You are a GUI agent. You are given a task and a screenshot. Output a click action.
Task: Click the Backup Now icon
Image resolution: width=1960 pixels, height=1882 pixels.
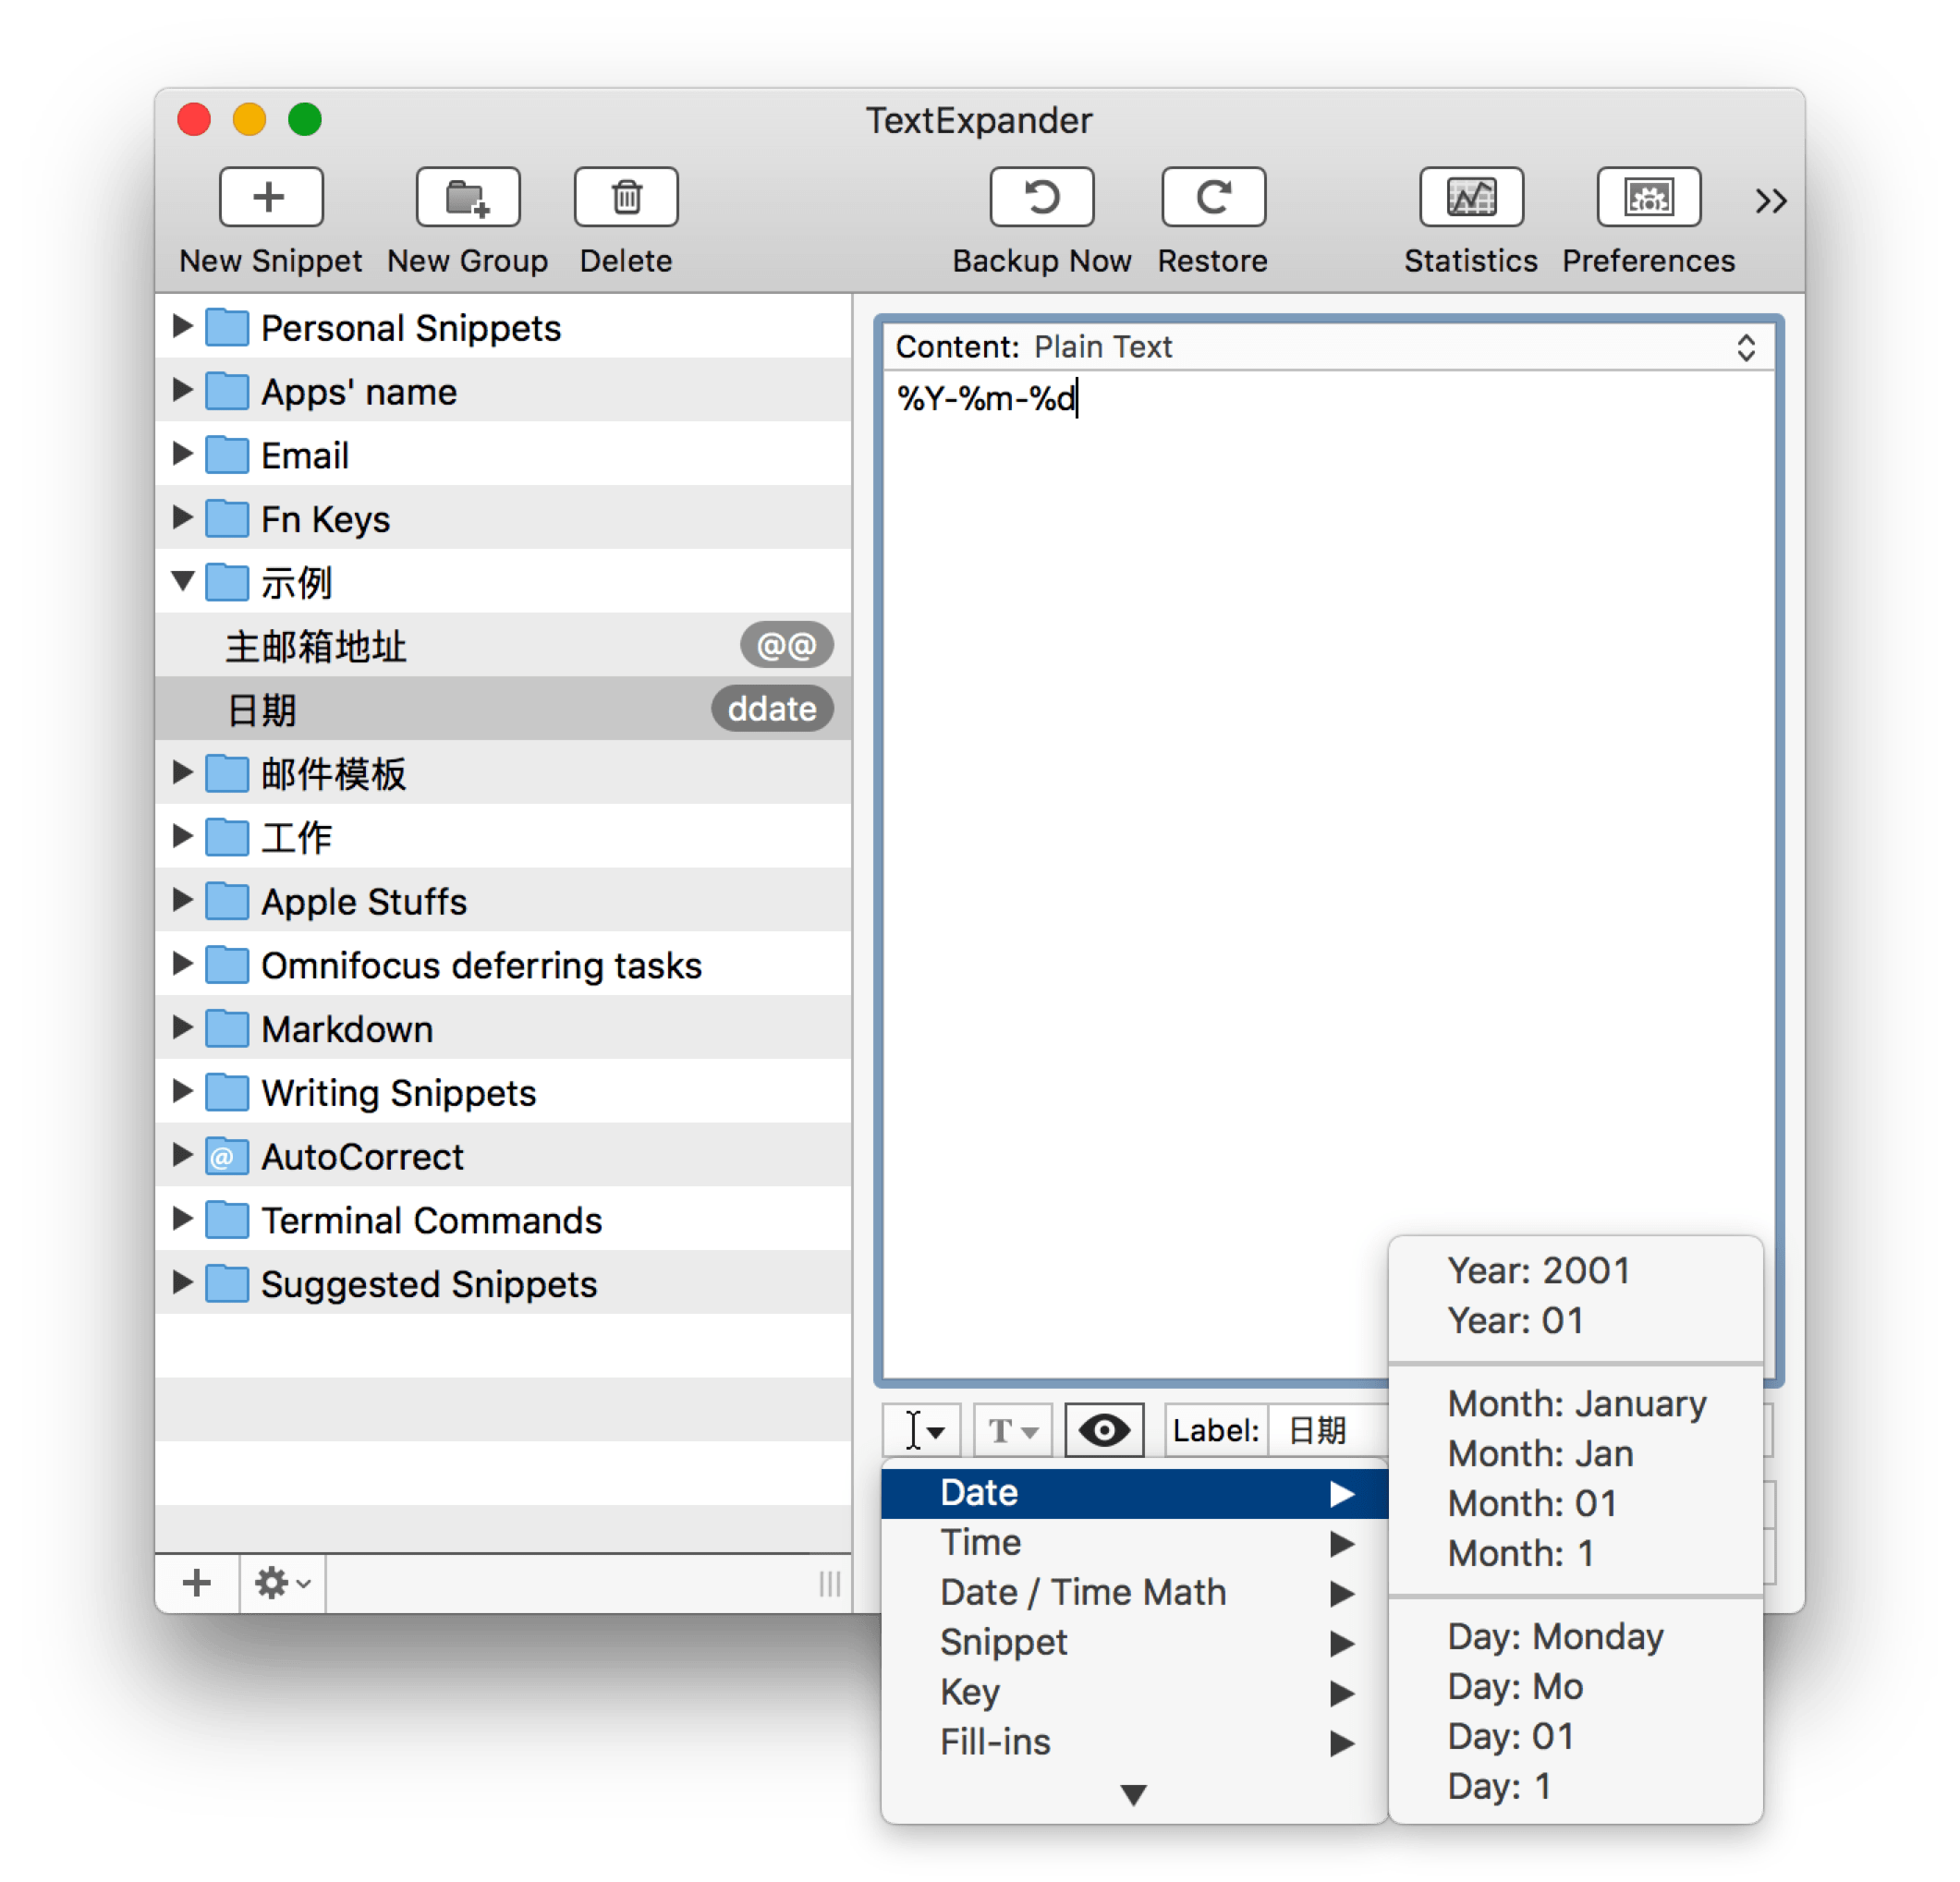click(1041, 197)
